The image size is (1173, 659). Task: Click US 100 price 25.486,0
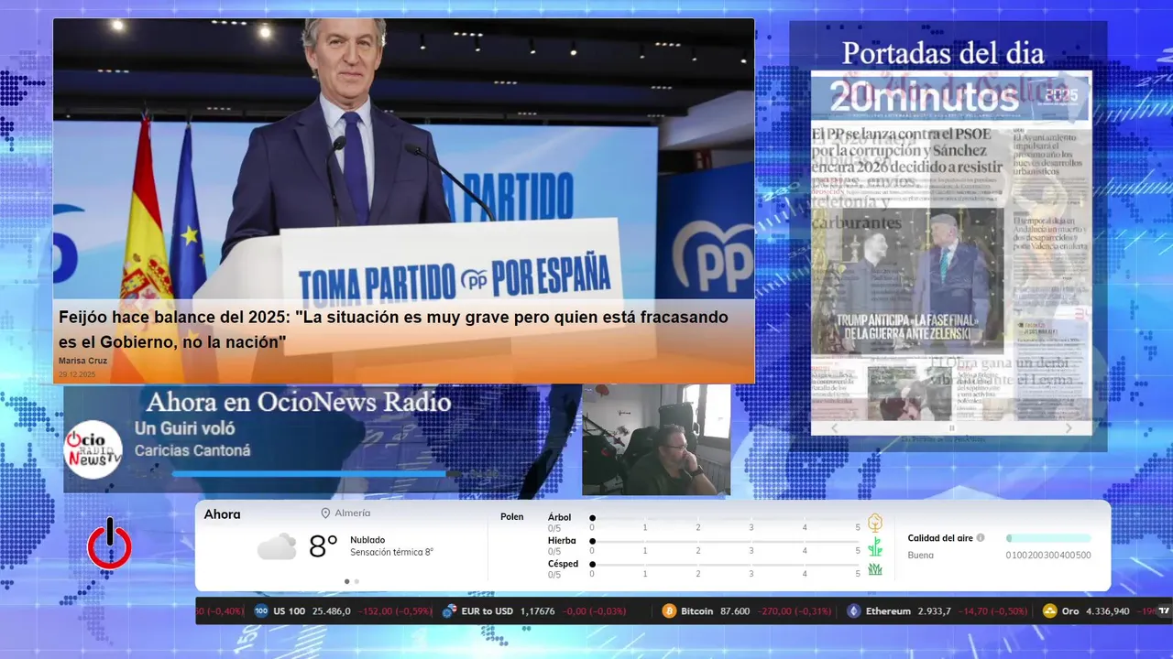pos(332,611)
